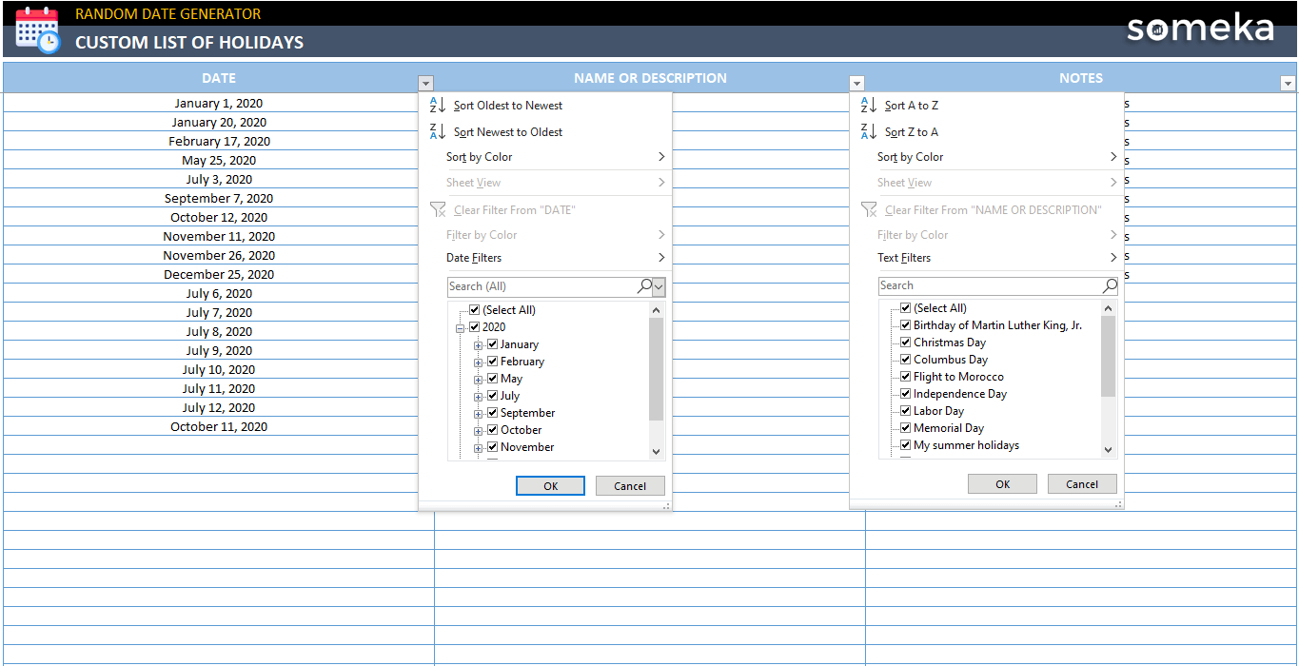The height and width of the screenshot is (666, 1299).
Task: Click the name filter Search input field
Action: pos(988,285)
